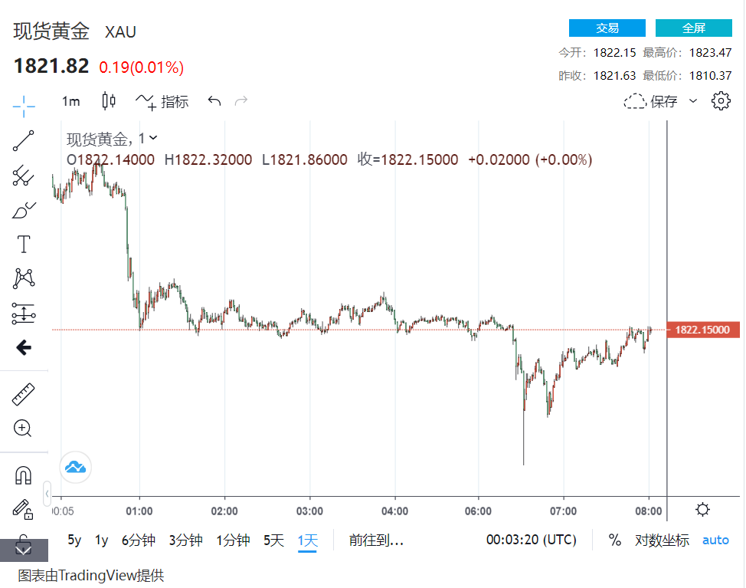
Task: Click the zoom in magnifier tool
Action: coord(24,429)
